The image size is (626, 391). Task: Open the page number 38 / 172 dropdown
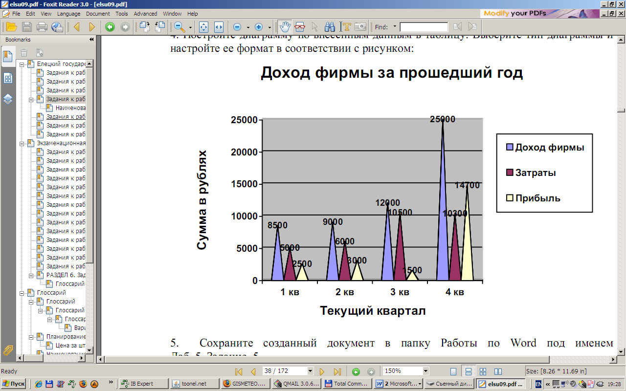point(310,371)
